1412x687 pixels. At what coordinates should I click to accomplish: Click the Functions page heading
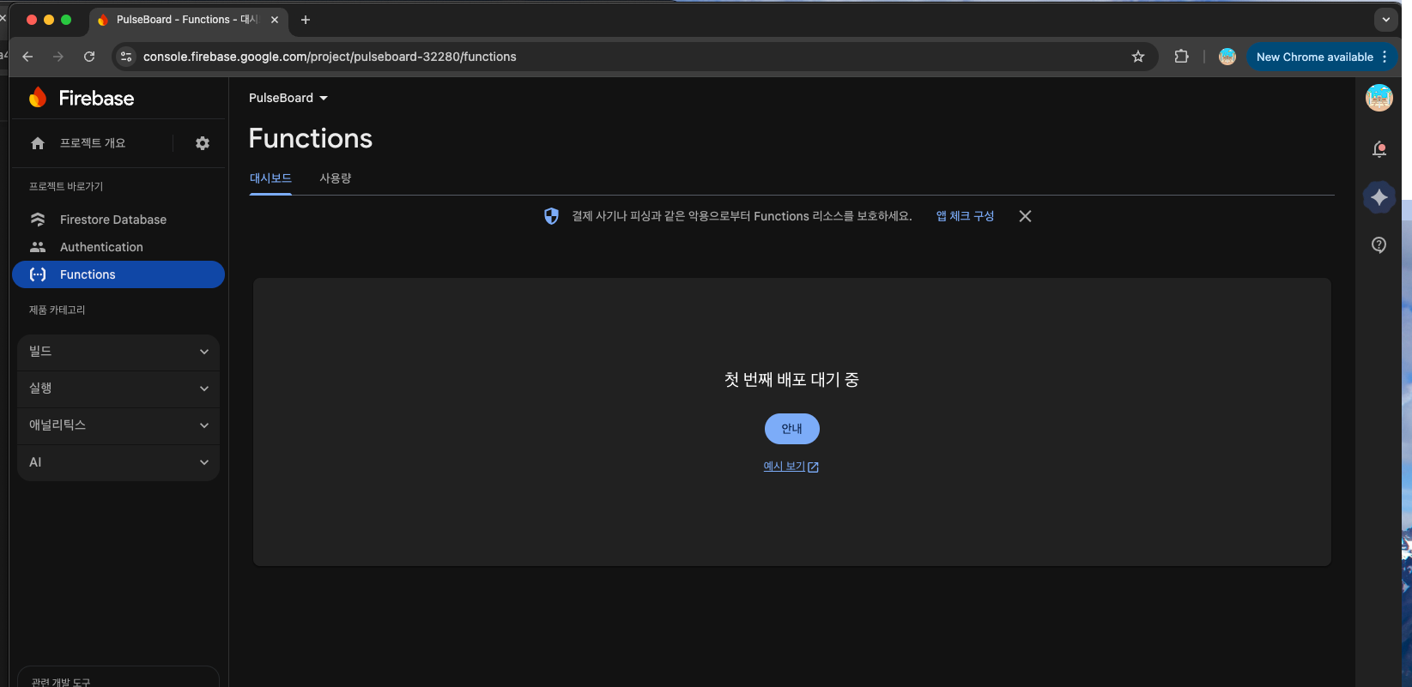pyautogui.click(x=311, y=139)
